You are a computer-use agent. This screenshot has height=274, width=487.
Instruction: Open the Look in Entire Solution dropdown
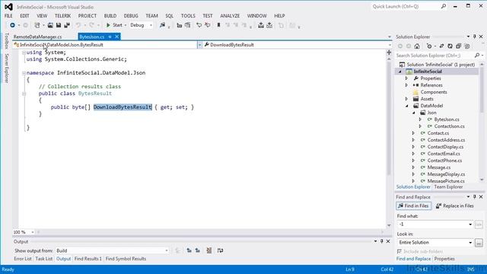click(470, 242)
